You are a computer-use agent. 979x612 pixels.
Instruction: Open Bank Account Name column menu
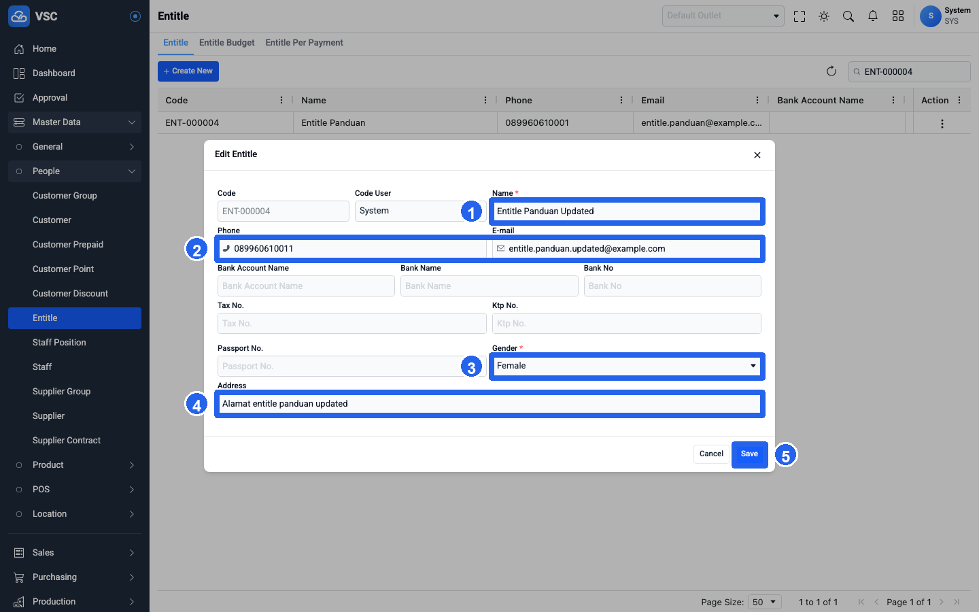point(893,100)
